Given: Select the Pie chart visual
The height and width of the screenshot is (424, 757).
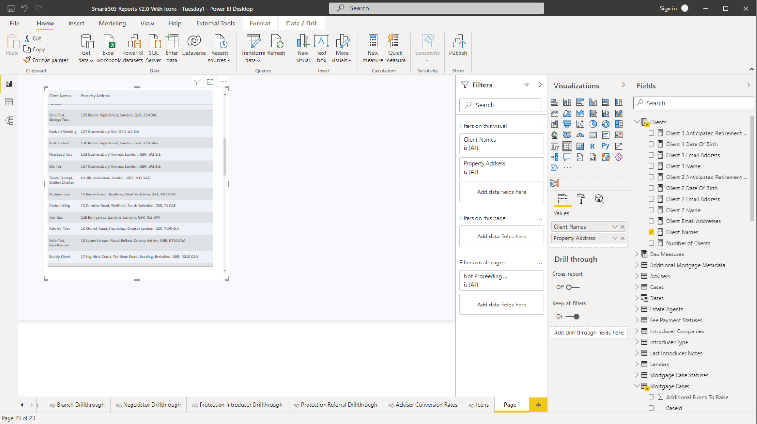Looking at the screenshot, I should coord(593,124).
